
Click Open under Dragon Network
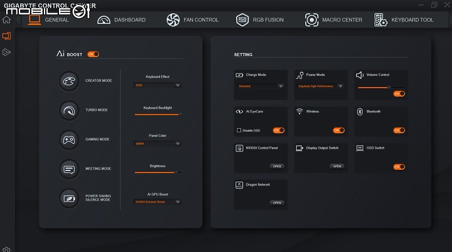point(277,202)
